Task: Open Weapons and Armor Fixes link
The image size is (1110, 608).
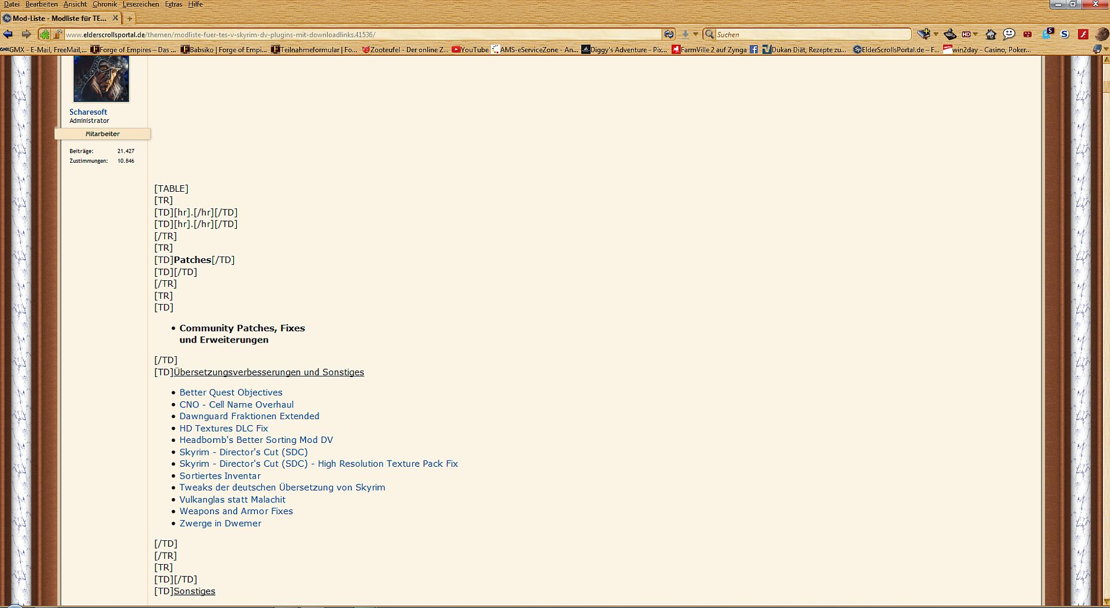Action: pyautogui.click(x=236, y=511)
